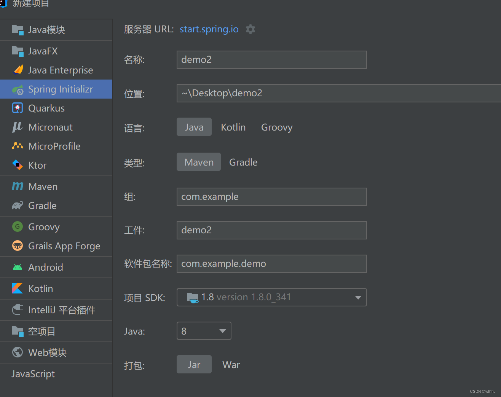Click the 软件包名称 input field
Image resolution: width=501 pixels, height=397 pixels.
271,263
